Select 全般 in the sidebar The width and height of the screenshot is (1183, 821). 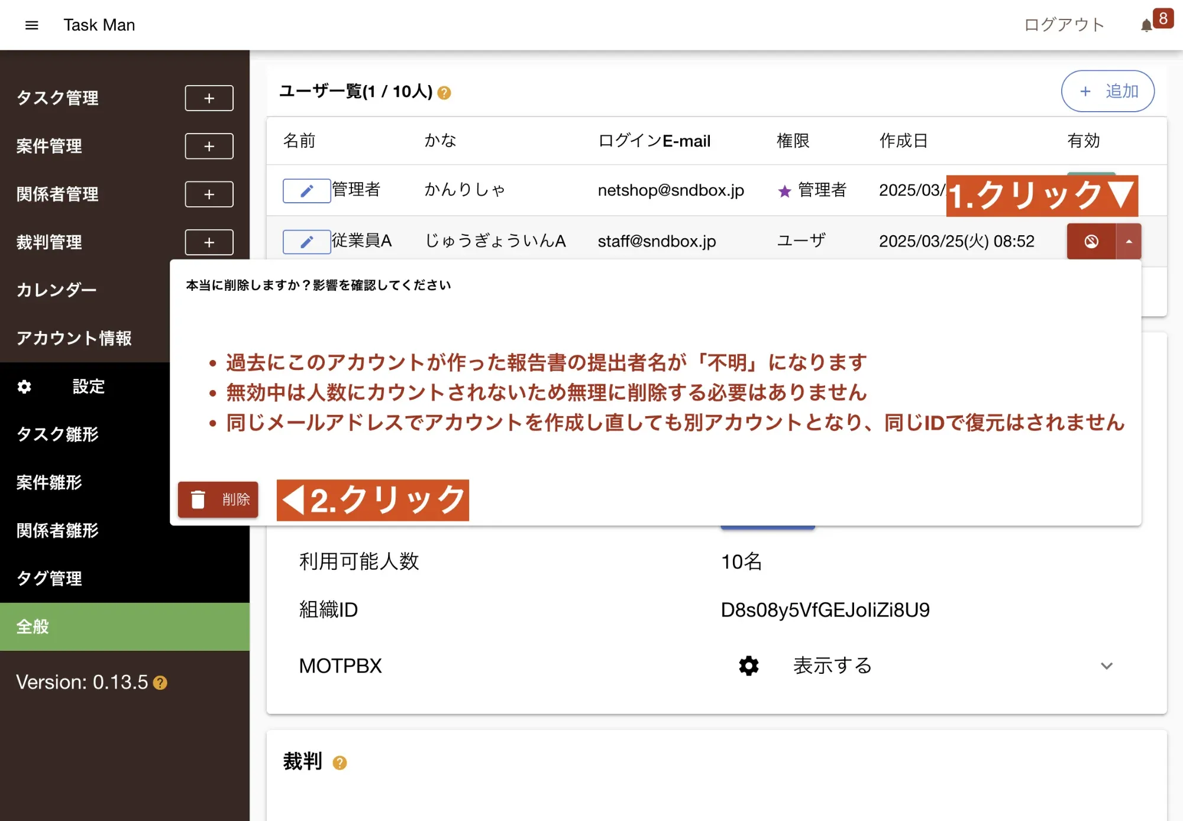pyautogui.click(x=33, y=627)
